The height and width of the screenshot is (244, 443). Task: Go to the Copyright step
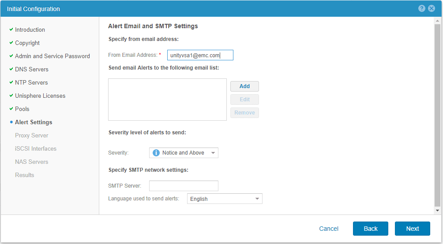(27, 43)
